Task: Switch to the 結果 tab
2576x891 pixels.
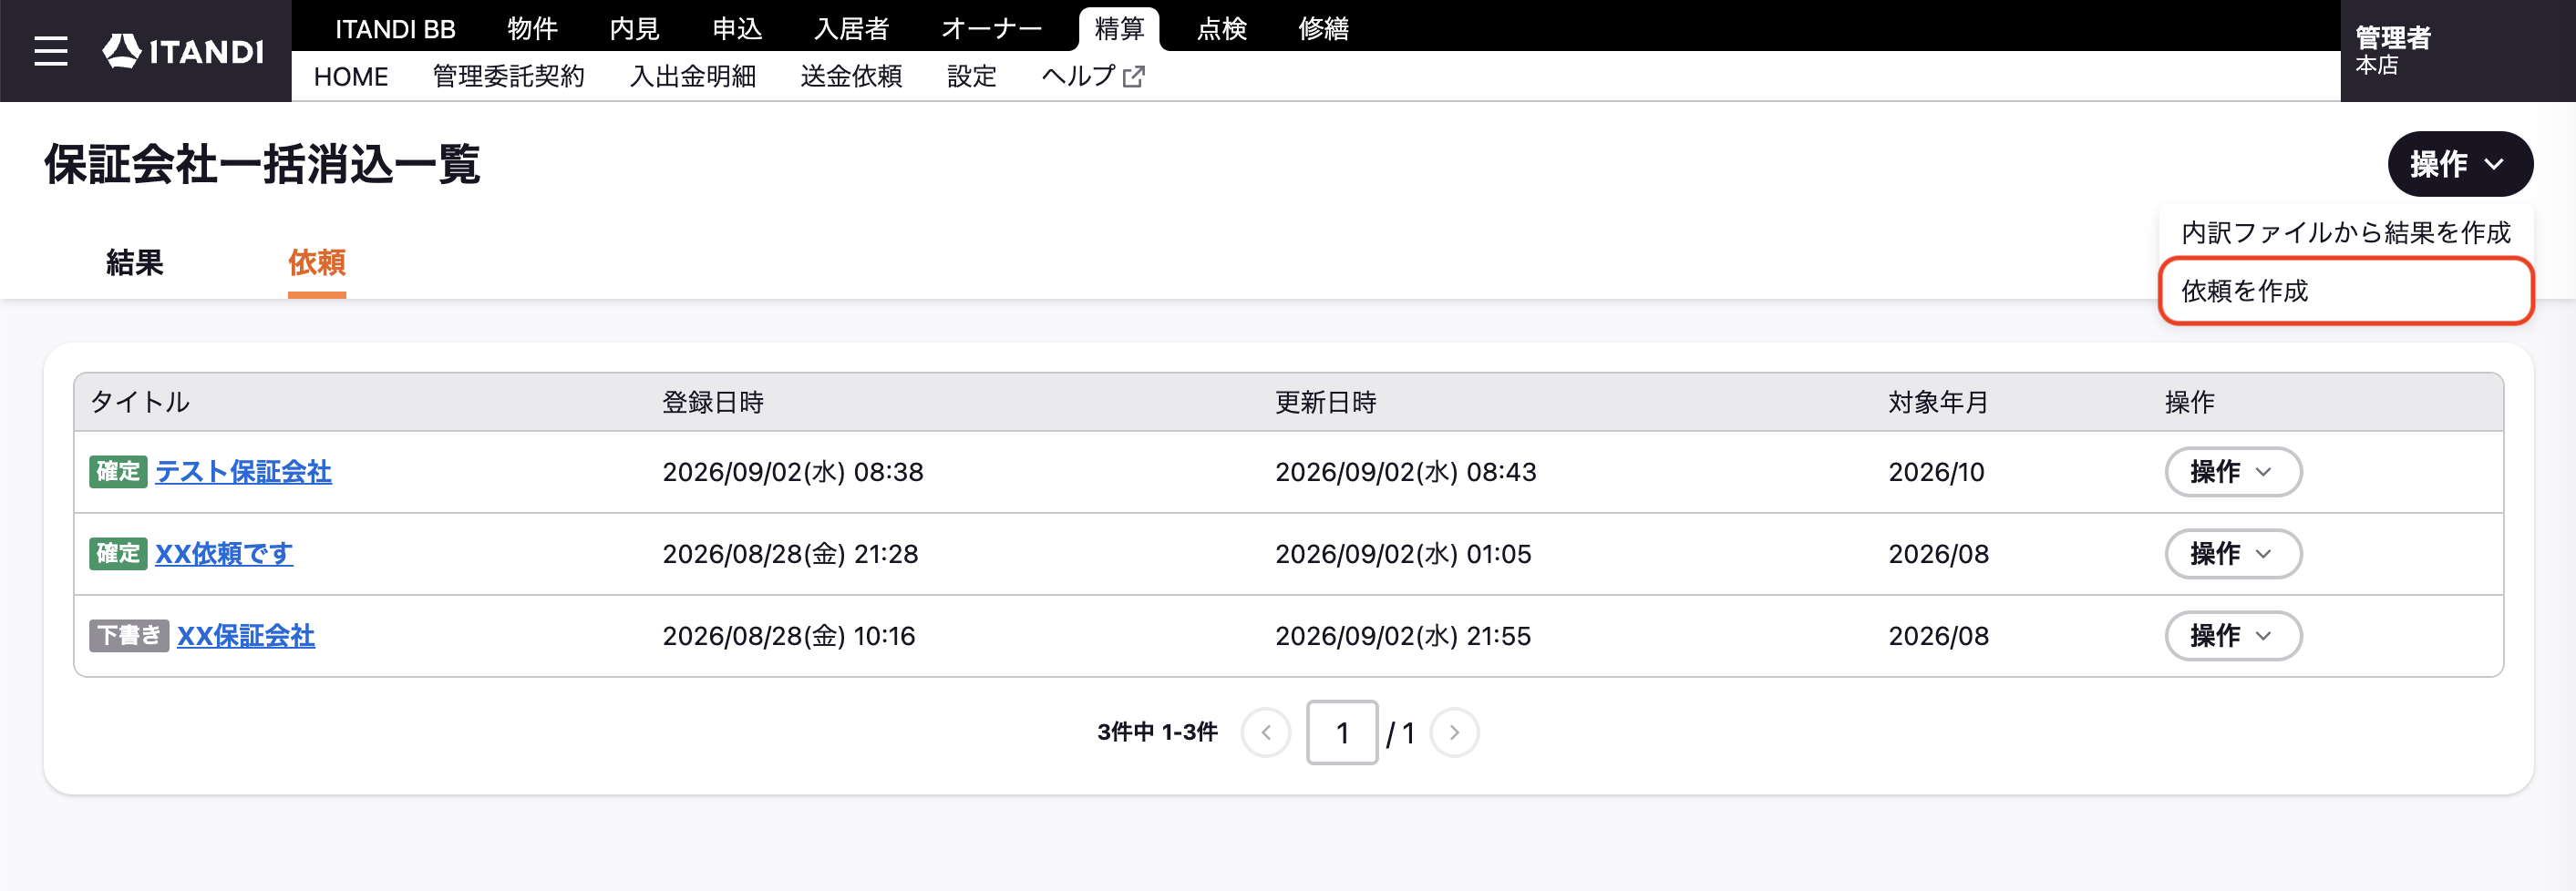Action: (x=135, y=263)
